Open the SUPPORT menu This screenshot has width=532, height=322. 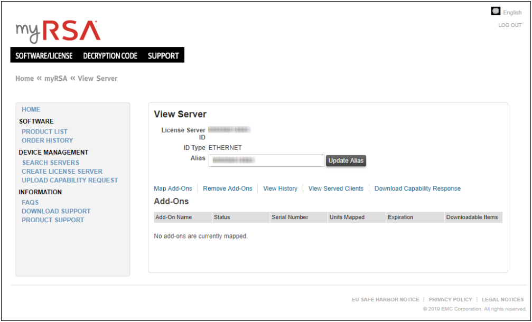163,55
